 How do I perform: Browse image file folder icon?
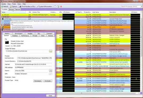[x=51, y=51]
